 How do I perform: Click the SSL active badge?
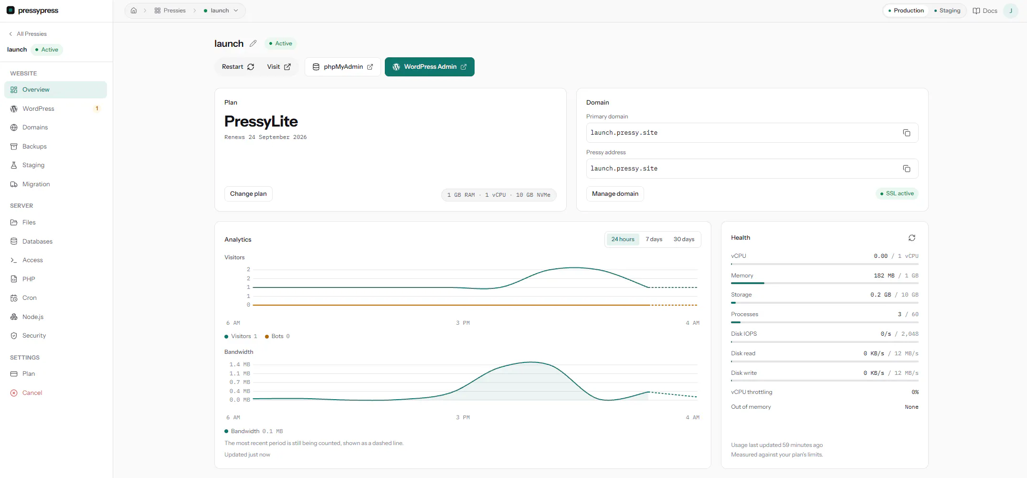tap(897, 193)
